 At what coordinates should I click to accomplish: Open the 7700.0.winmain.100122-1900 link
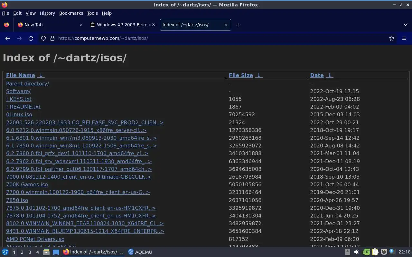pyautogui.click(x=78, y=192)
